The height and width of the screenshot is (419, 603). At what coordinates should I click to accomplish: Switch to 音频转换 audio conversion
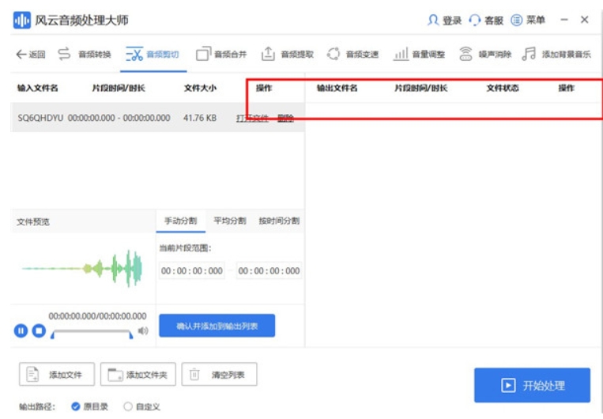85,55
